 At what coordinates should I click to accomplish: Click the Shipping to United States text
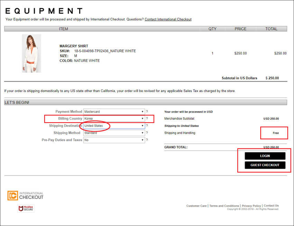coord(182,126)
